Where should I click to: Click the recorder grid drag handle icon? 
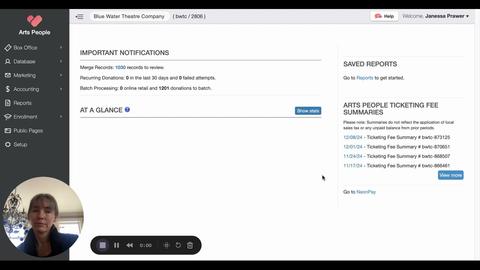(166, 245)
